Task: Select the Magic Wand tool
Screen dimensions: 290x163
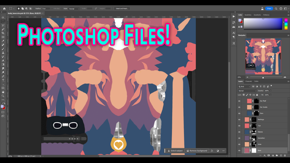Action: pos(3,29)
